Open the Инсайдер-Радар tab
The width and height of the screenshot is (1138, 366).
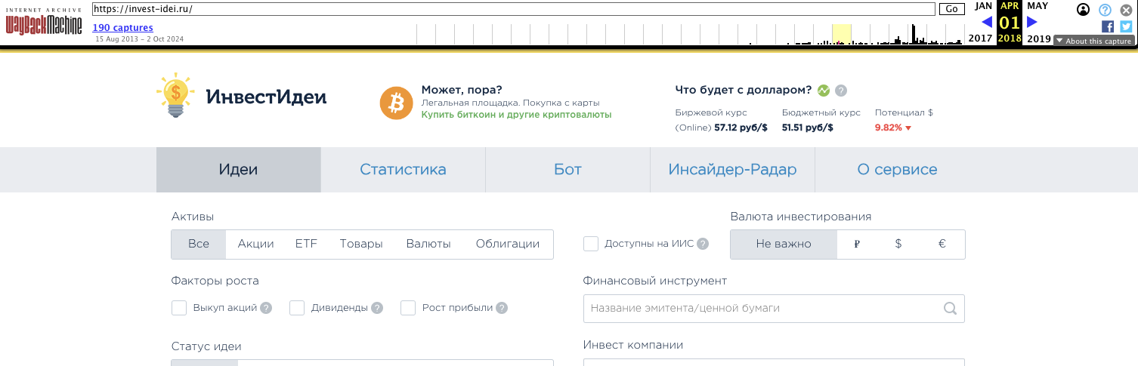pos(732,170)
